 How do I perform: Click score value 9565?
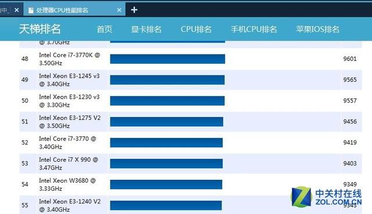click(x=350, y=79)
